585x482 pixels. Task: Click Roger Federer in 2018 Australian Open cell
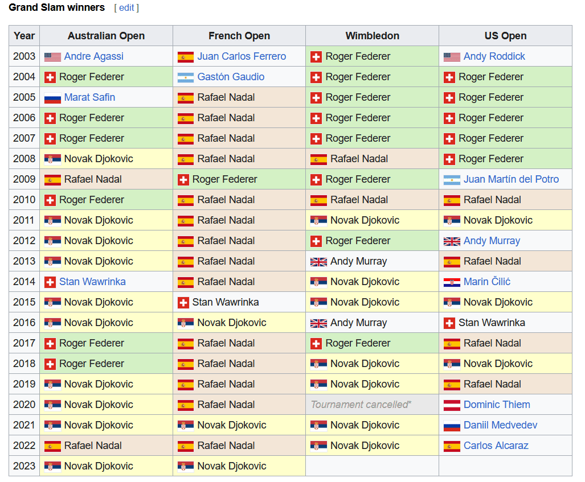(91, 364)
